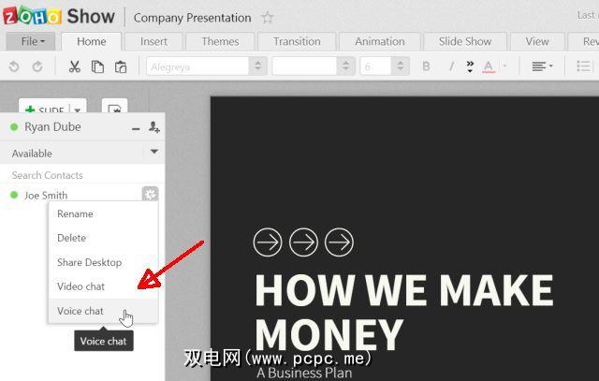Image resolution: width=599 pixels, height=381 pixels.
Task: Click the Ryan Dube name header
Action: pyautogui.click(x=52, y=127)
